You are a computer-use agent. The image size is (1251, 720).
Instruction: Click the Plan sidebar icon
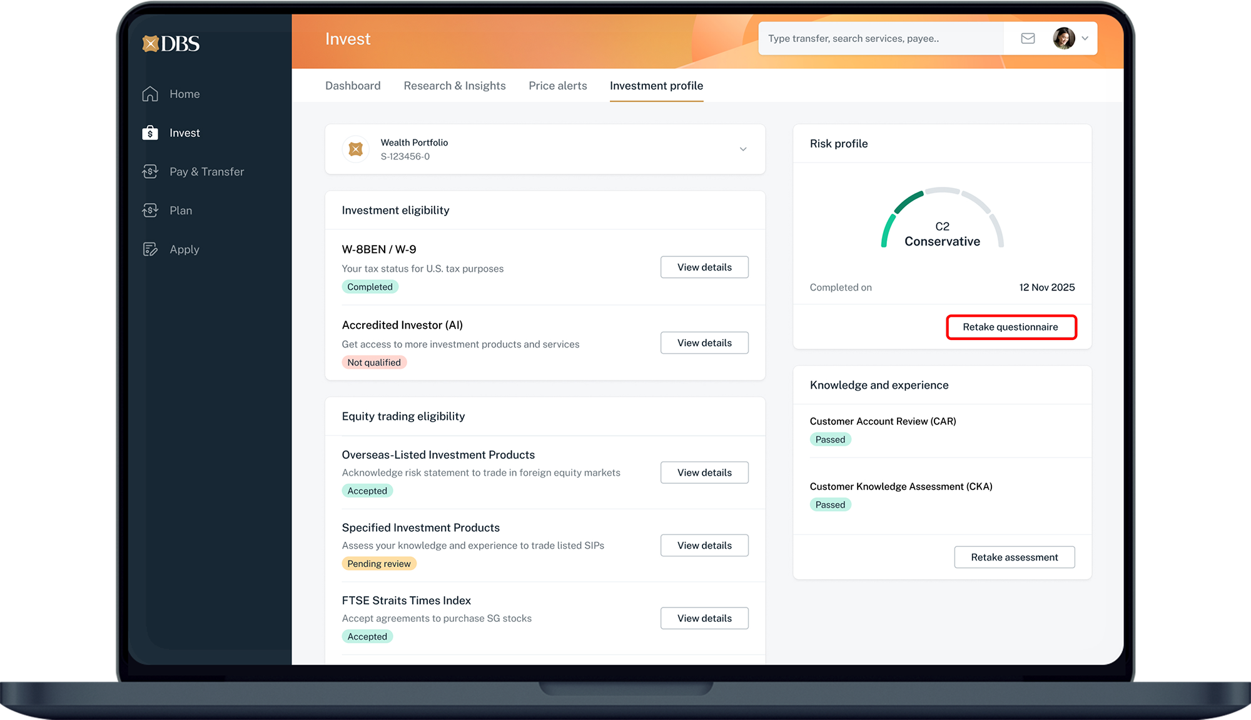tap(150, 211)
